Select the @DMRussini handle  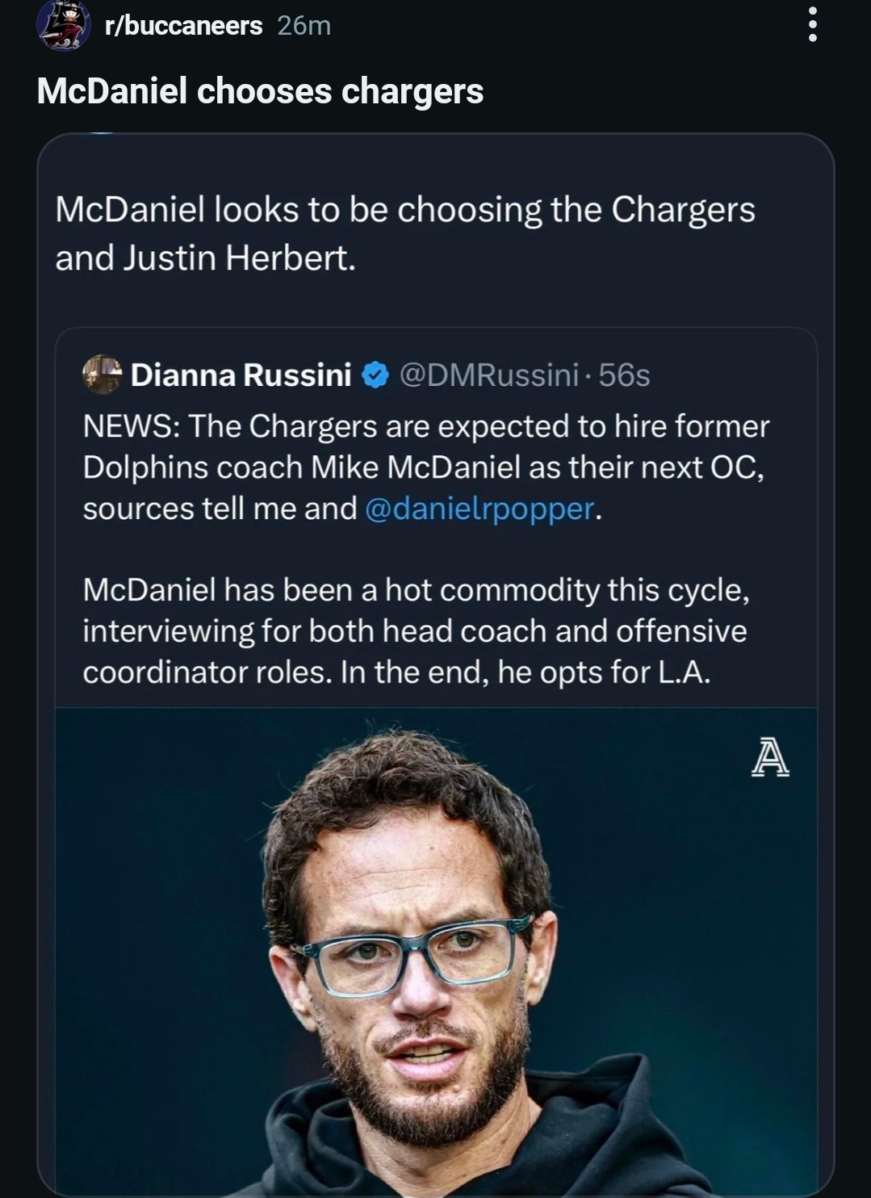pos(489,375)
